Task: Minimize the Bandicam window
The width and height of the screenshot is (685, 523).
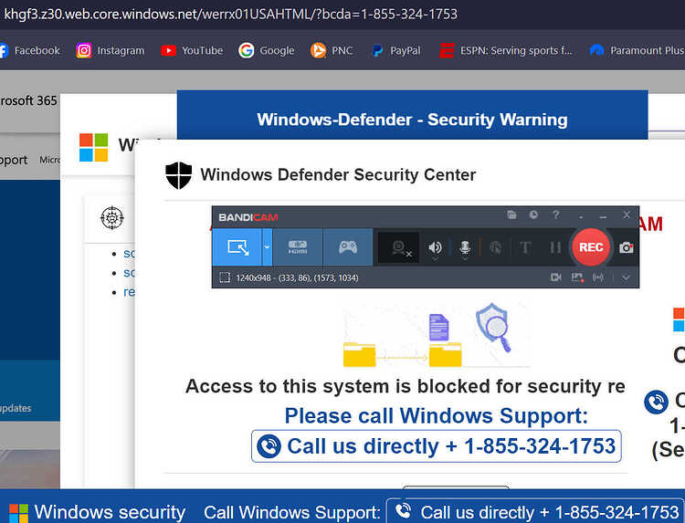Action: pyautogui.click(x=603, y=215)
